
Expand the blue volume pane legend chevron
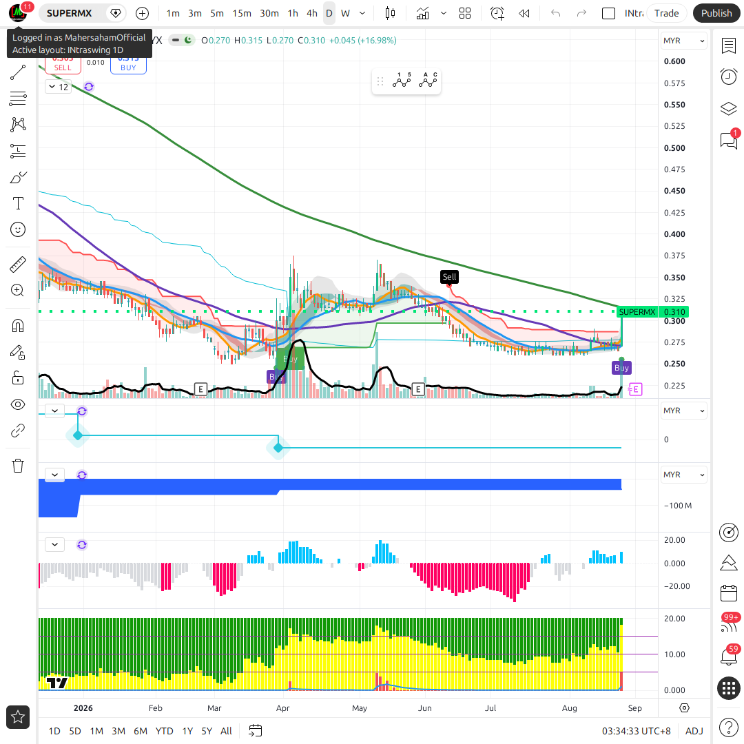(x=54, y=475)
